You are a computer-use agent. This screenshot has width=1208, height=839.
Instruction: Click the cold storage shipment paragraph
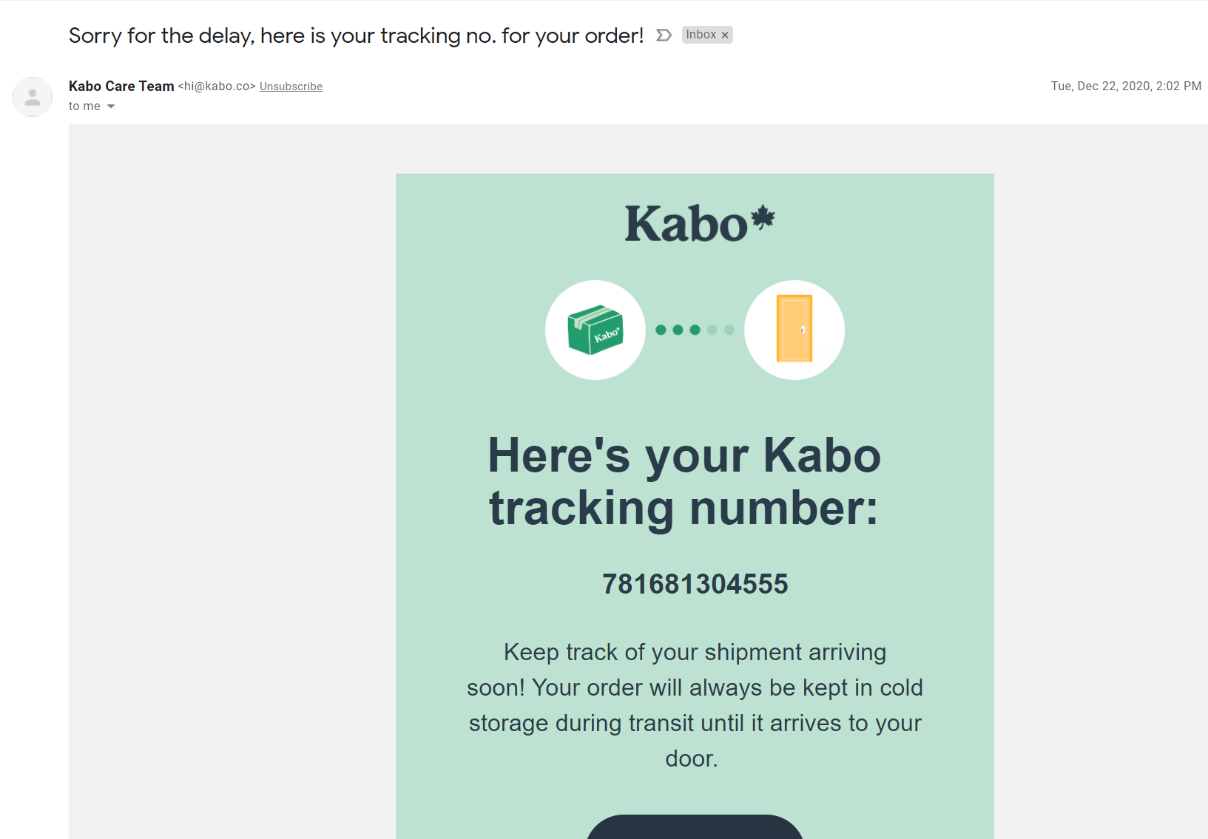(x=695, y=705)
